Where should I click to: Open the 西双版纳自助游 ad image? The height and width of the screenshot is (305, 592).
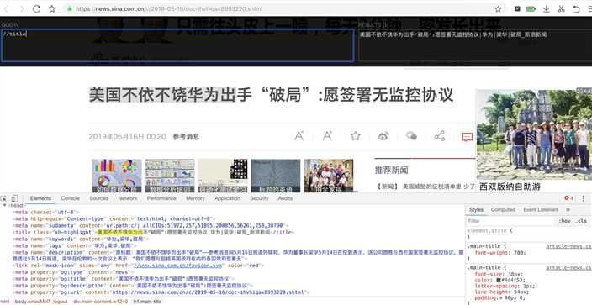click(533, 134)
